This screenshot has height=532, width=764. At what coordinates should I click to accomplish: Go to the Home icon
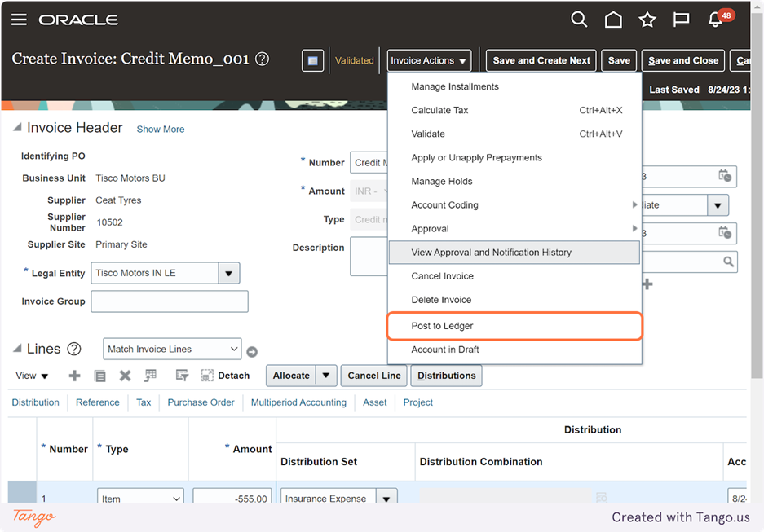pos(613,20)
